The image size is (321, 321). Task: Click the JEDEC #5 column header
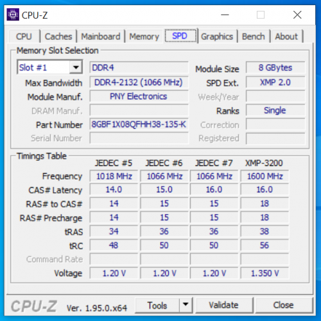click(x=114, y=163)
